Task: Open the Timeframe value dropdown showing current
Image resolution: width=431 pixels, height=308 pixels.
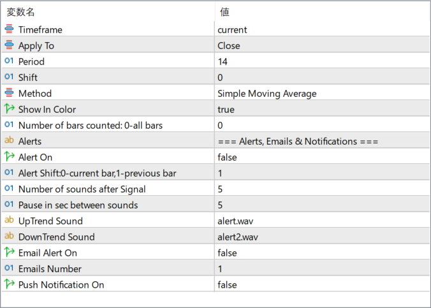Action: pos(322,30)
